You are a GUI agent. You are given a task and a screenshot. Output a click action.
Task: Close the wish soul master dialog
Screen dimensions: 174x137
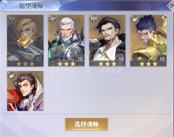[x=171, y=5]
